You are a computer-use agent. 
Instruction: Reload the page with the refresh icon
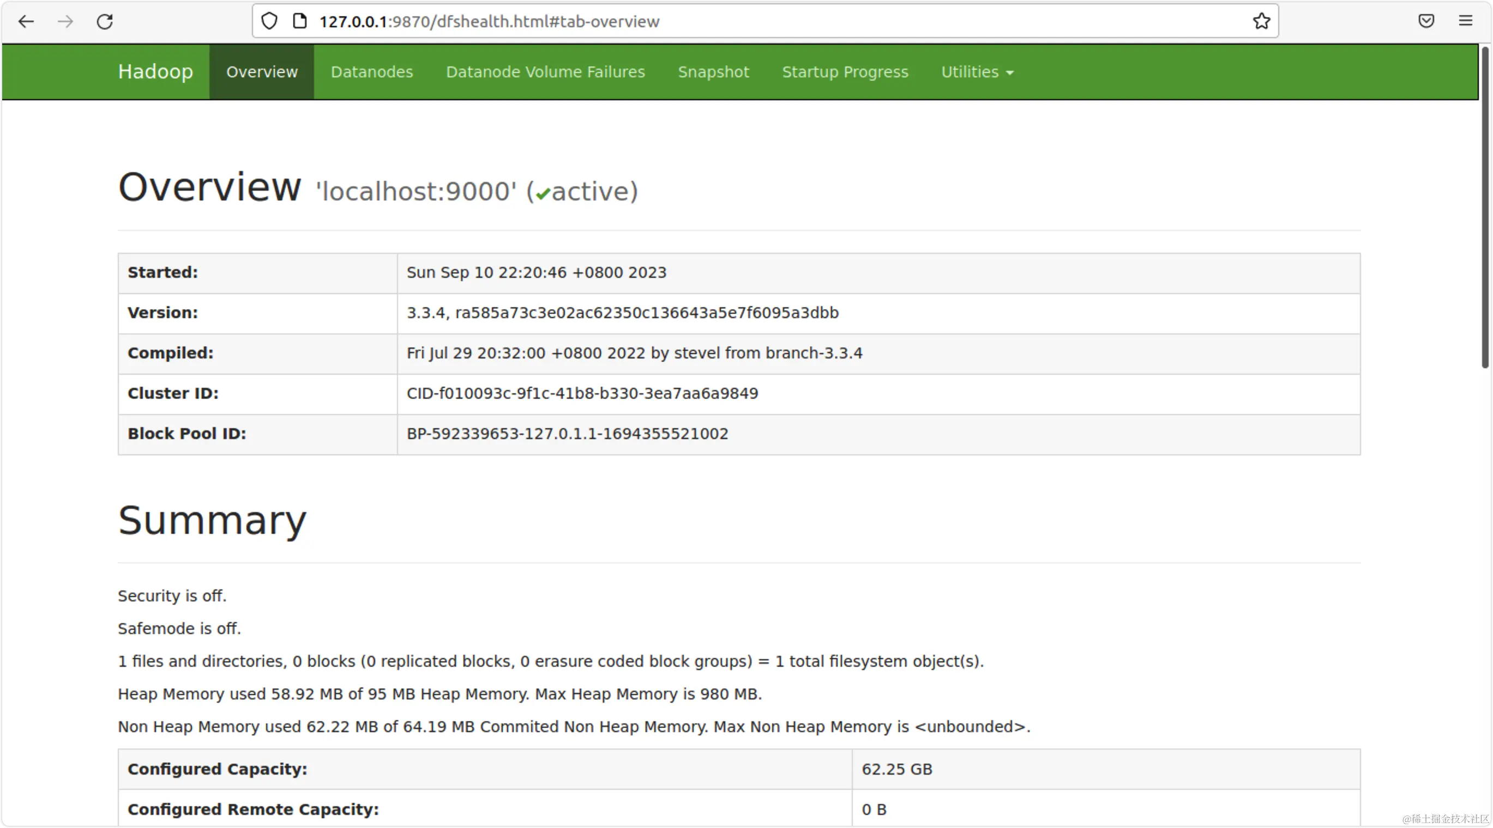click(x=105, y=21)
